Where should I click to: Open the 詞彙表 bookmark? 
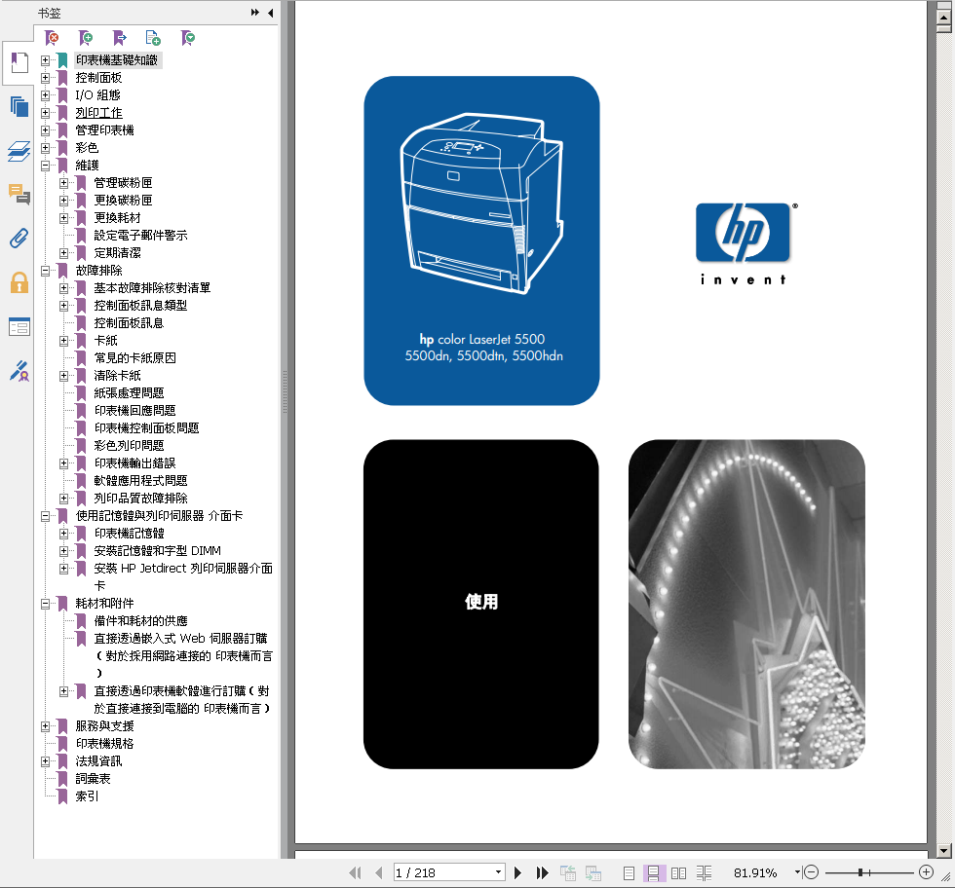click(94, 779)
